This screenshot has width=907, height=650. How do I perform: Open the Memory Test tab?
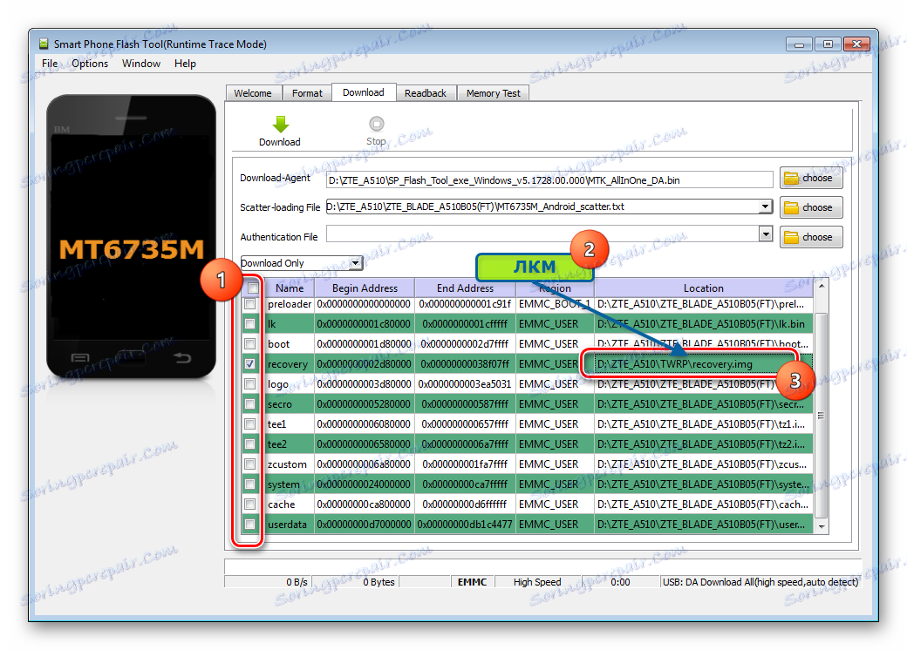point(493,91)
